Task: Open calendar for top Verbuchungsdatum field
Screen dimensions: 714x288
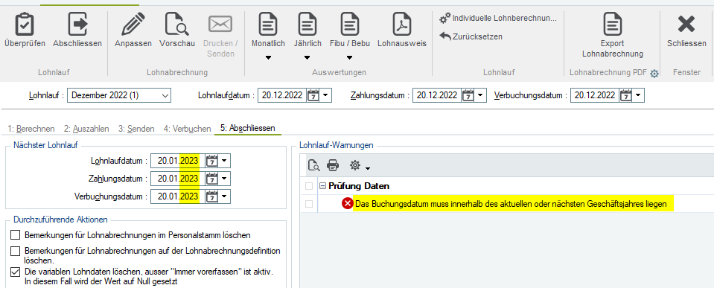Action: click(625, 95)
